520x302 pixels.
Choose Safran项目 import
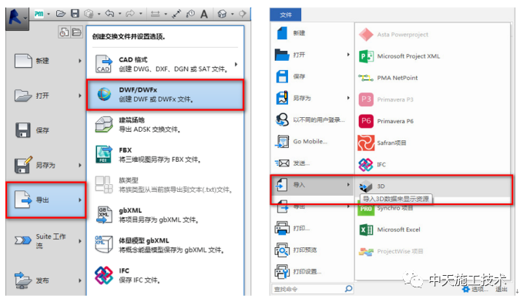point(432,143)
